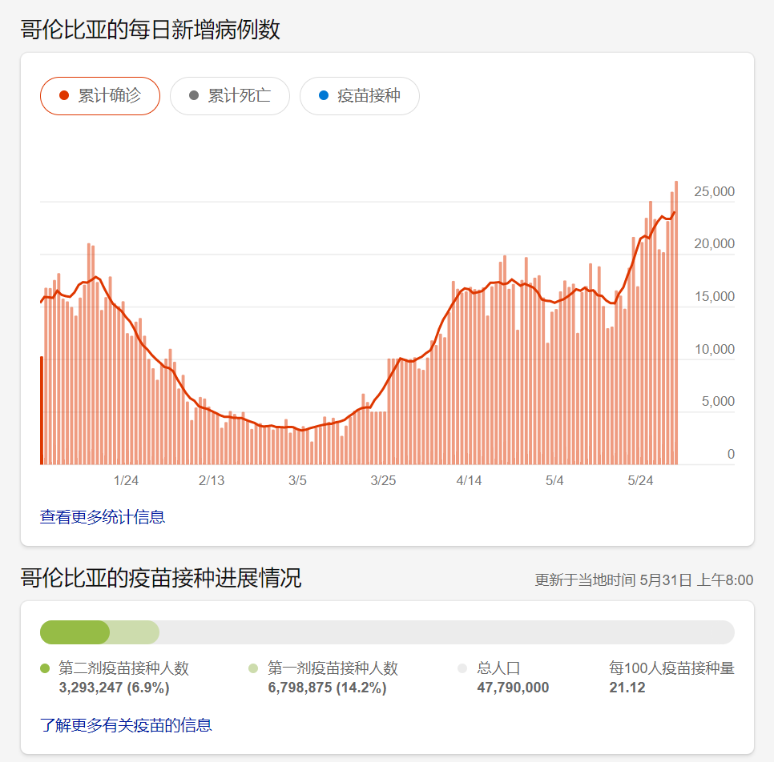Open the 查看更多统计信息 link

[x=103, y=517]
